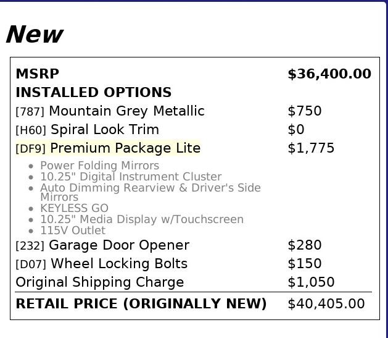Open the Spiral Look Trim option

[x=104, y=130]
